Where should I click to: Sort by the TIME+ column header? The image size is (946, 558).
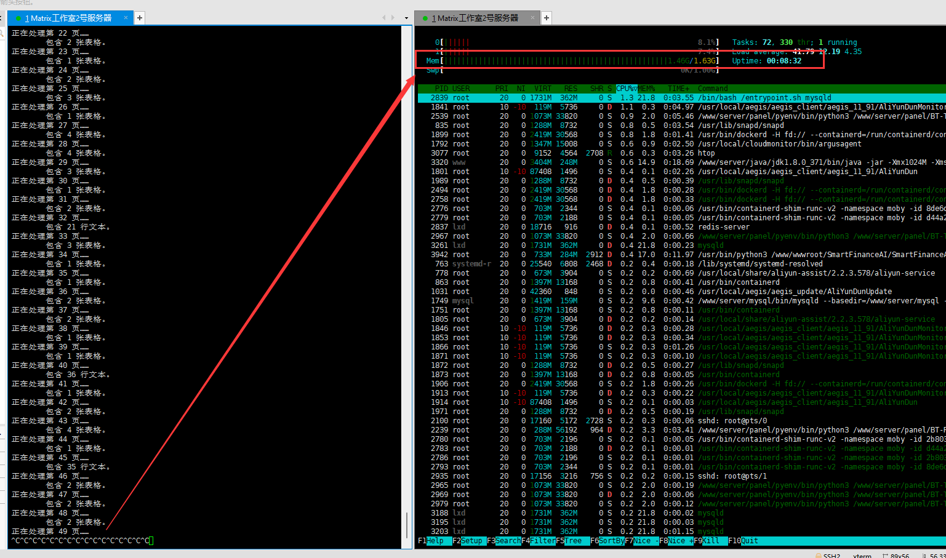tap(679, 89)
